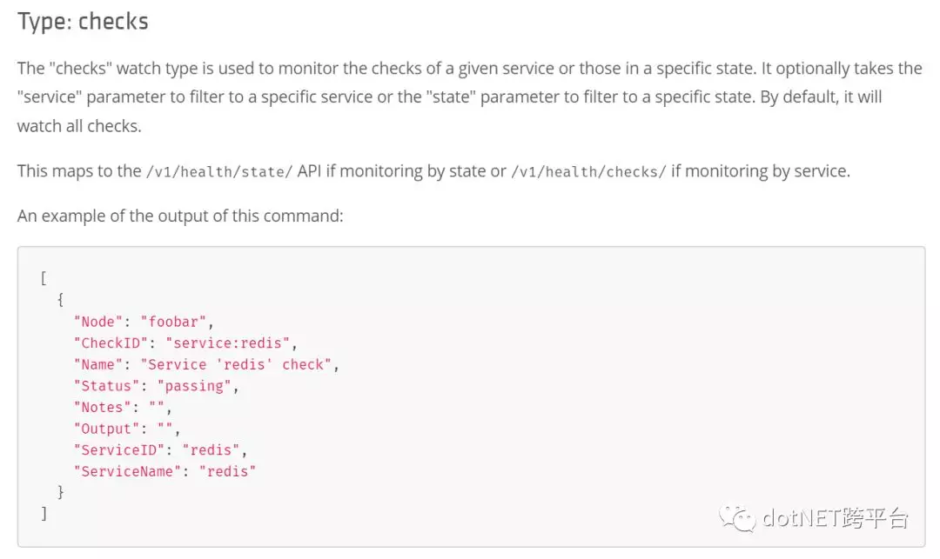Click the /v1/health/state/ API path
The image size is (940, 559).
pyautogui.click(x=219, y=172)
